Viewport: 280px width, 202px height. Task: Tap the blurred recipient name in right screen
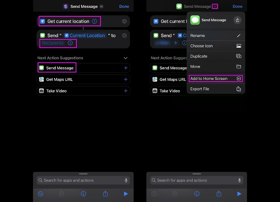[162, 43]
